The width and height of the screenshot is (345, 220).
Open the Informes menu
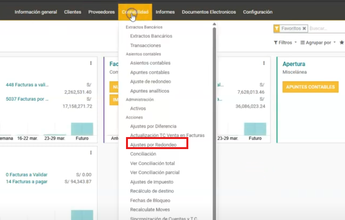point(165,12)
